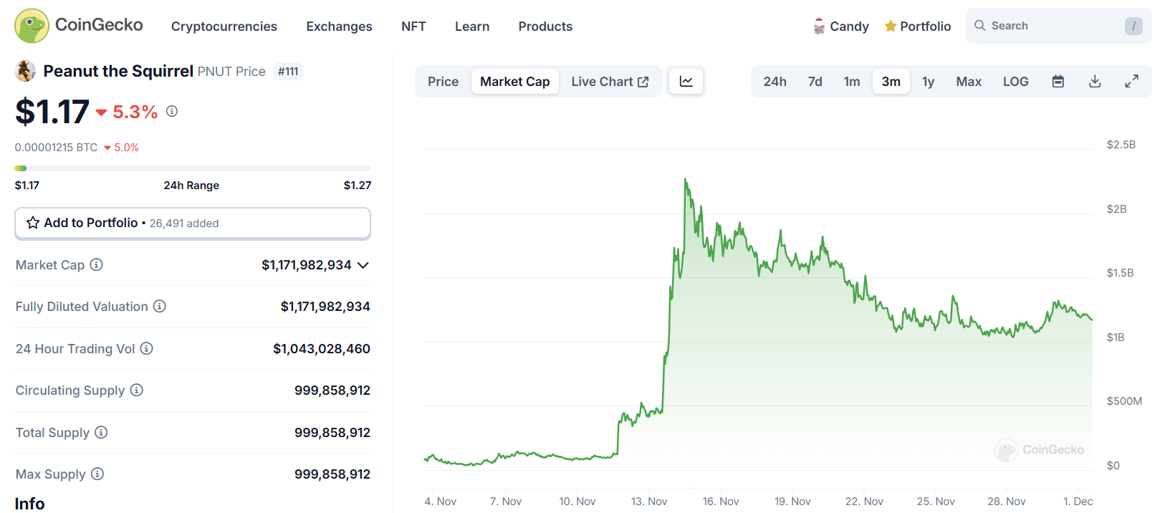This screenshot has width=1160, height=513.
Task: Click the Circulating Supply info icon
Action: (136, 390)
